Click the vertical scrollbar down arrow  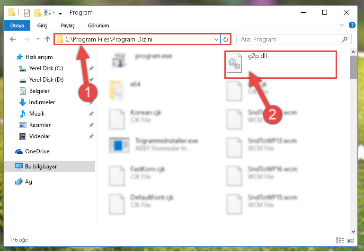[353, 231]
